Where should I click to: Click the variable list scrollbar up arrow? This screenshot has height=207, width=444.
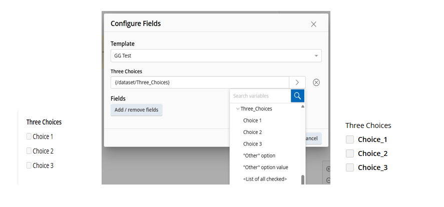click(303, 106)
